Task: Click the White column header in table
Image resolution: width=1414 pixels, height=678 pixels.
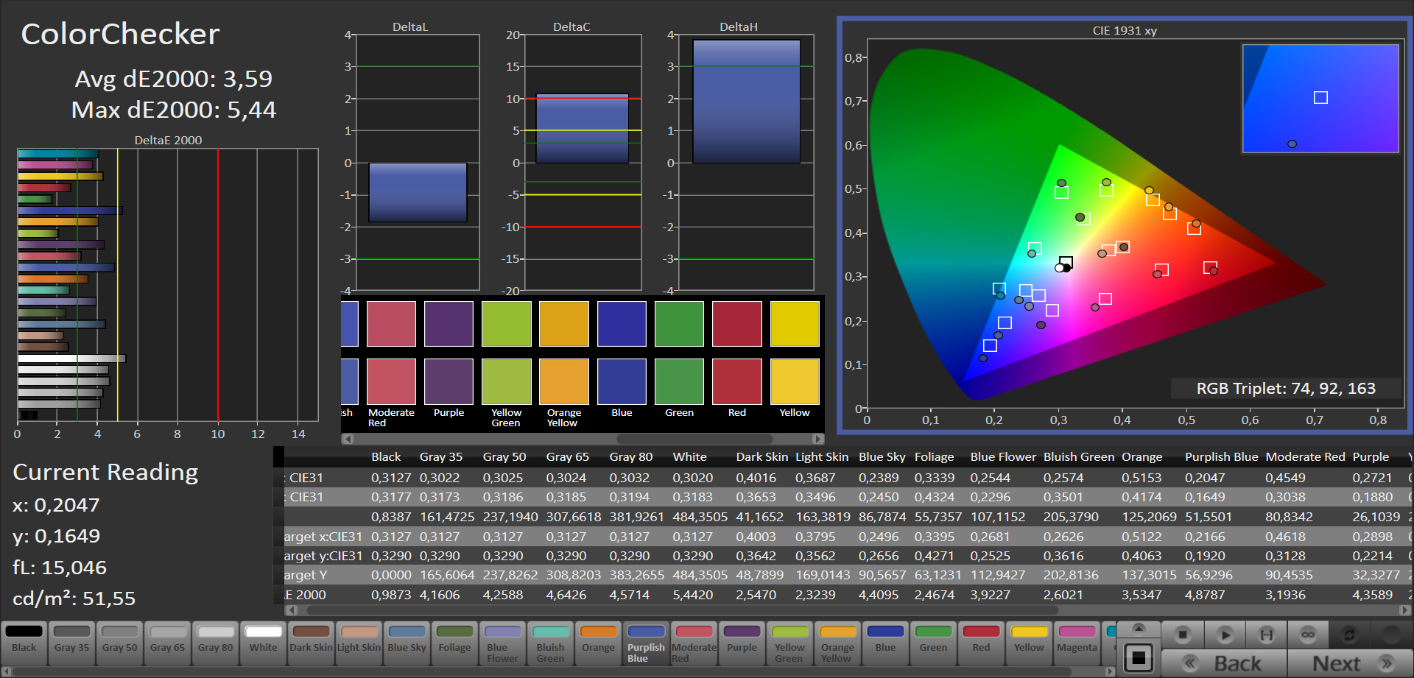Action: (689, 457)
